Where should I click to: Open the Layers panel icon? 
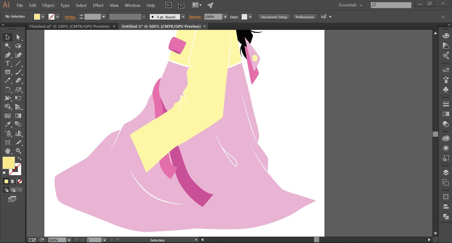(446, 172)
